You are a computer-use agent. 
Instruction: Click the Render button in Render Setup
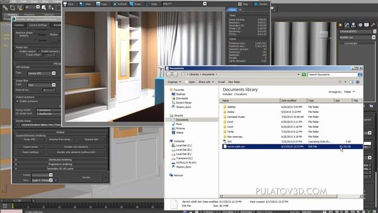click(86, 177)
